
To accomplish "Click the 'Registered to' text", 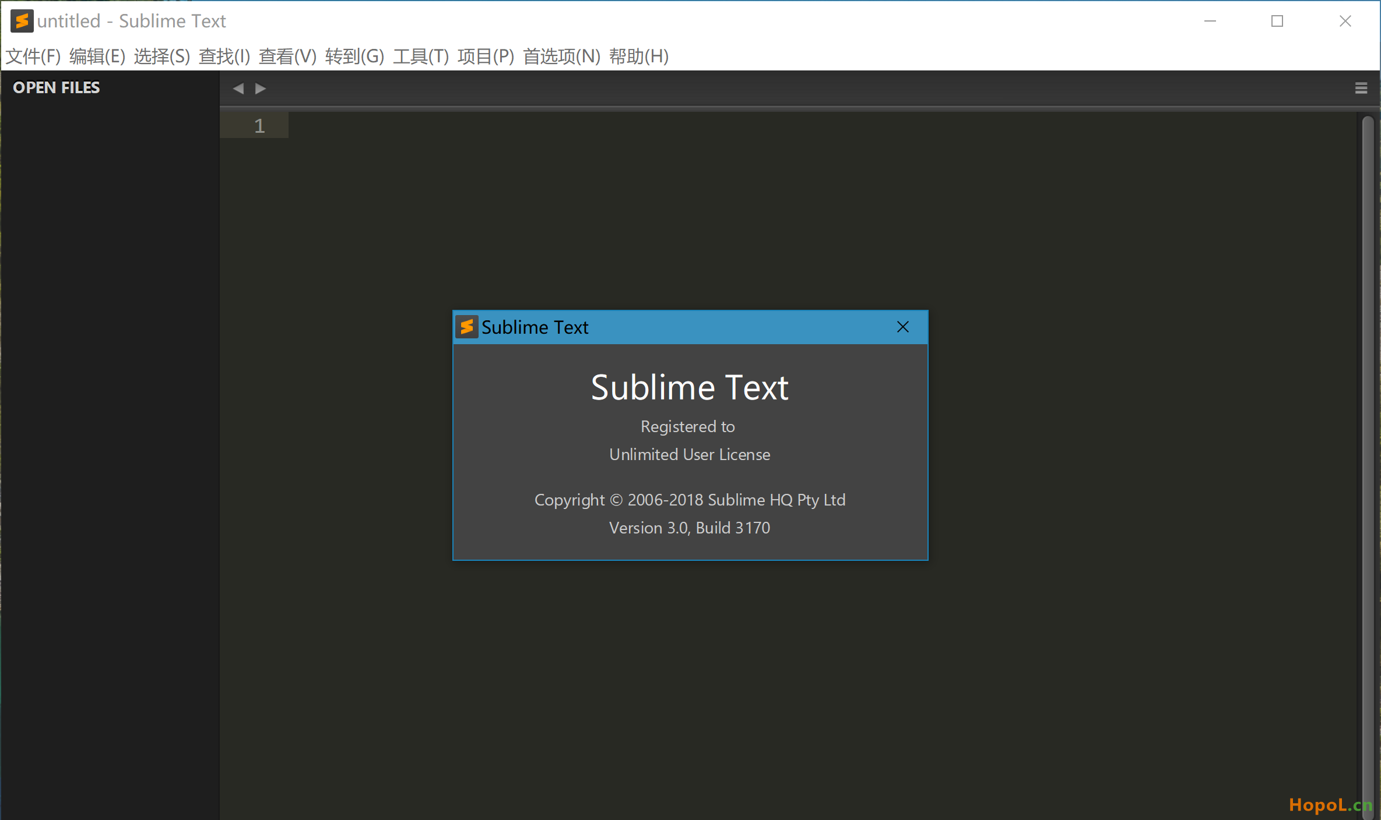I will (688, 426).
